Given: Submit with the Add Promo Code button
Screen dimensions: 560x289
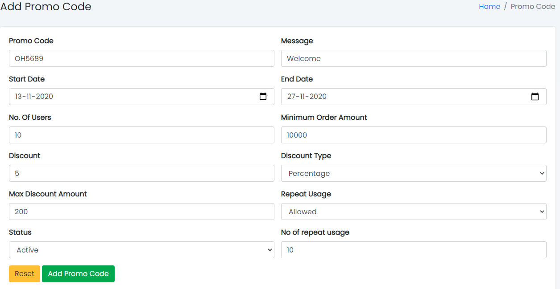Looking at the screenshot, I should [78, 274].
